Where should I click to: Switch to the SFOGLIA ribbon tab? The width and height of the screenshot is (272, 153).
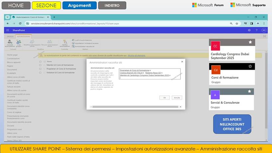pyautogui.click(x=10, y=37)
